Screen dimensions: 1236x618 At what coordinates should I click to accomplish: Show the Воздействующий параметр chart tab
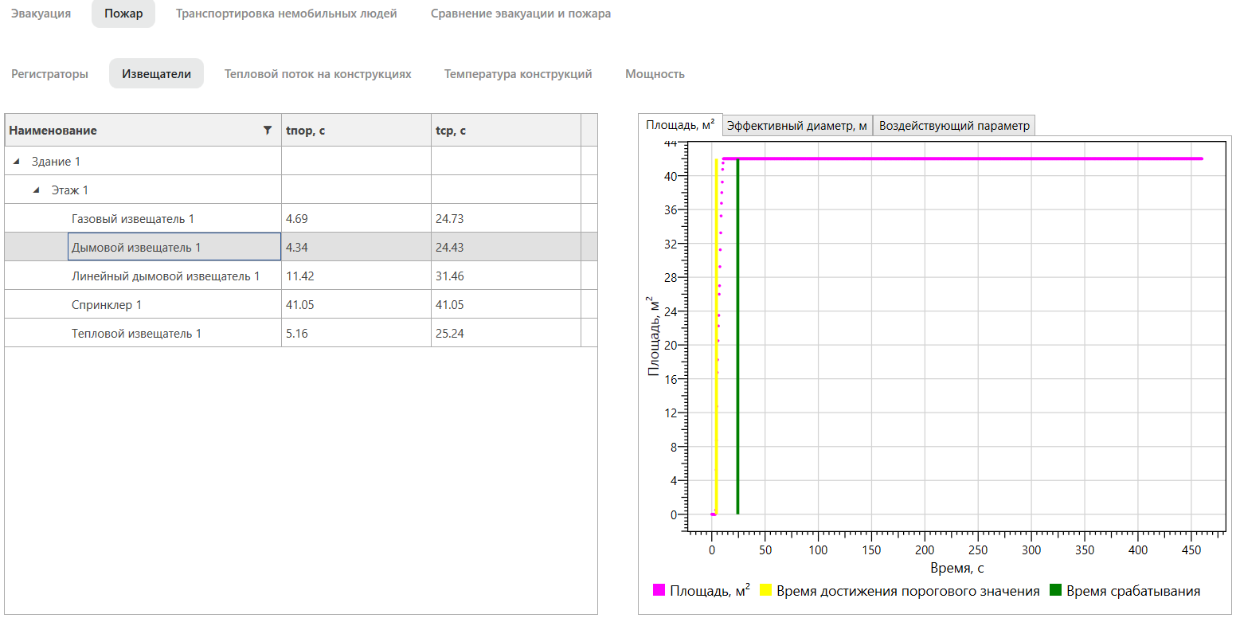coord(954,126)
